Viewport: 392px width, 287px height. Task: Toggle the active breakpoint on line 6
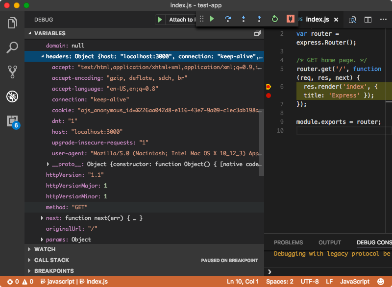point(269,87)
